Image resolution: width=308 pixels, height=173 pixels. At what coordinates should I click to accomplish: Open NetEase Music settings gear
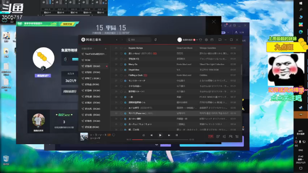(x=206, y=40)
